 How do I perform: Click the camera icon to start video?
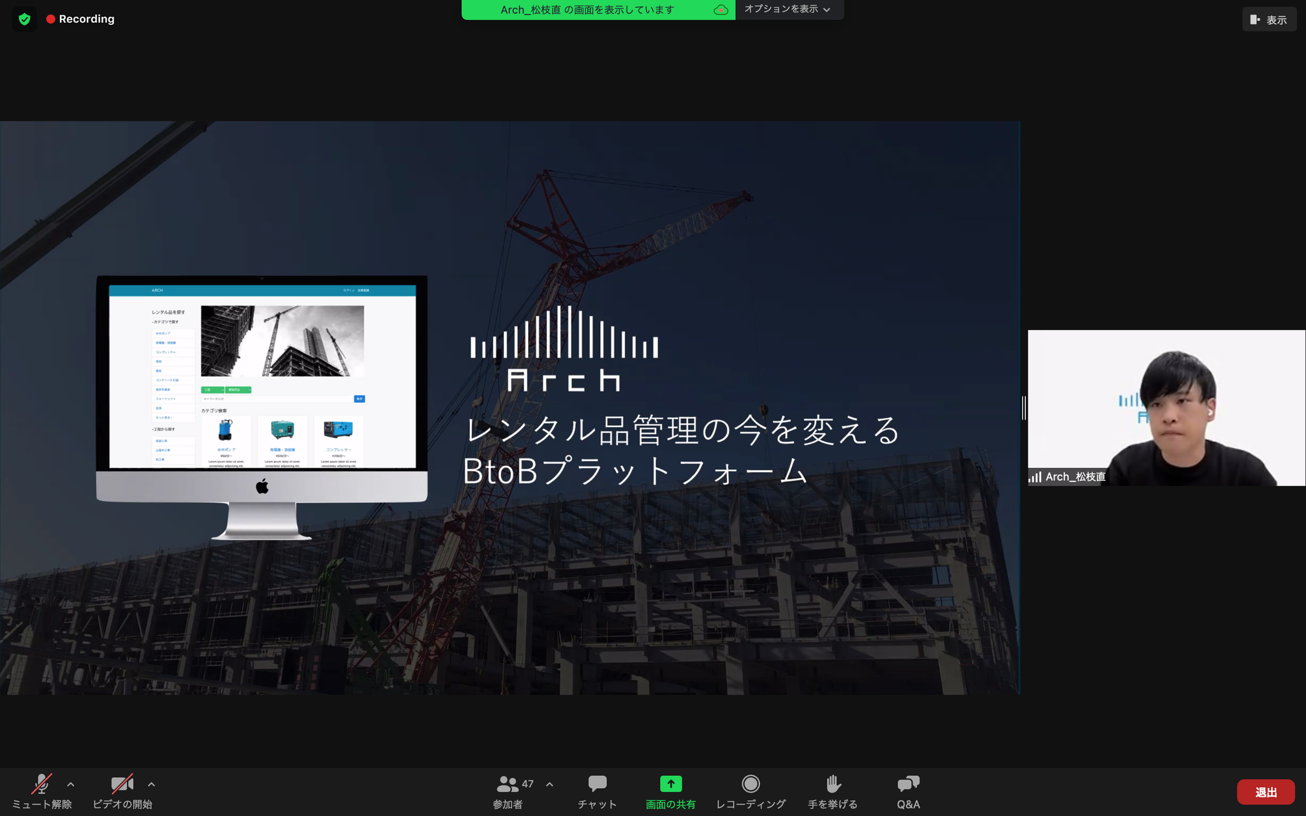coord(121,783)
